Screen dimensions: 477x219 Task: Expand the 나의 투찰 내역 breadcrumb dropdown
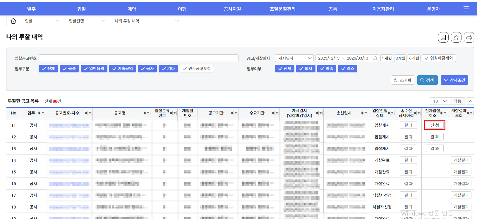click(147, 21)
